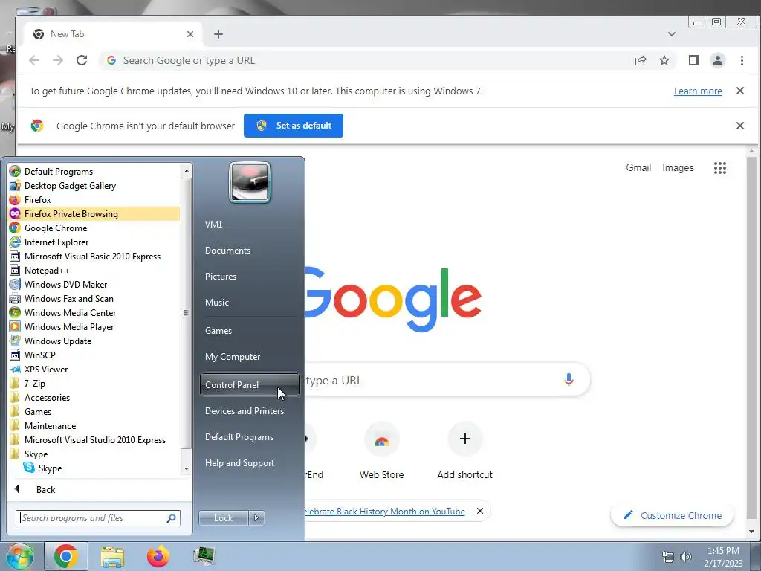Open Chrome tab search dropdown
The width and height of the screenshot is (761, 571).
click(x=672, y=34)
